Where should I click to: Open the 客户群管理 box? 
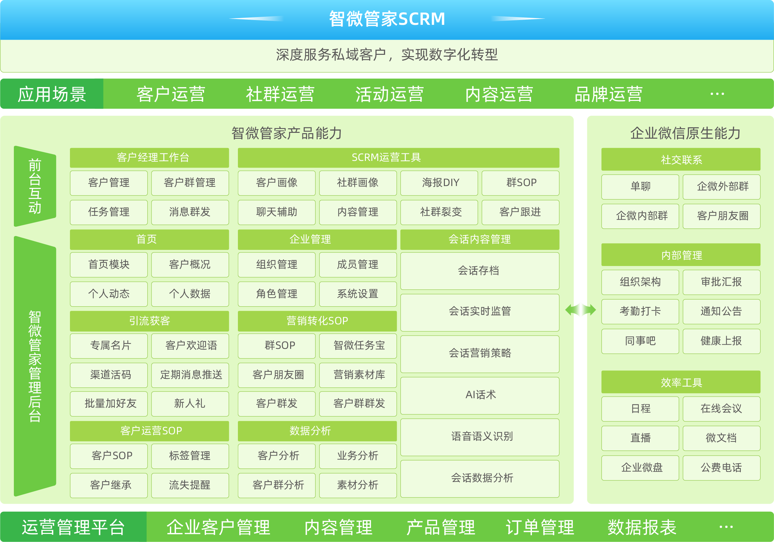190,183
